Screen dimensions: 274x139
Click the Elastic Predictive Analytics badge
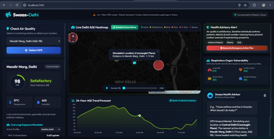pos(183,100)
